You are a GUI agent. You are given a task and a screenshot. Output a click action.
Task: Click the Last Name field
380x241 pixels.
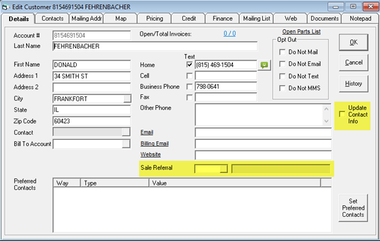coord(155,46)
